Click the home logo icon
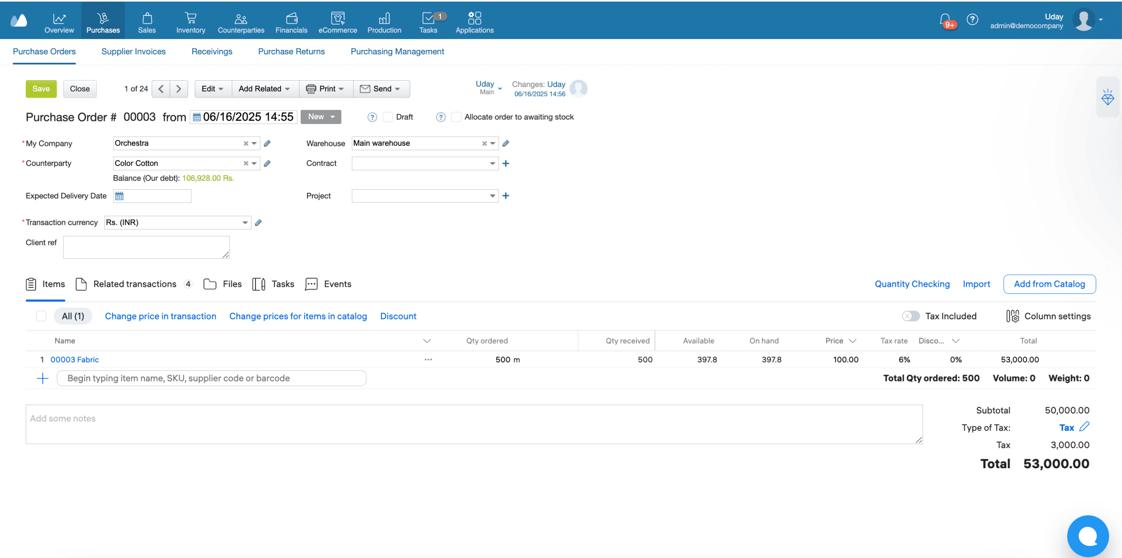1122x558 pixels. pos(19,20)
